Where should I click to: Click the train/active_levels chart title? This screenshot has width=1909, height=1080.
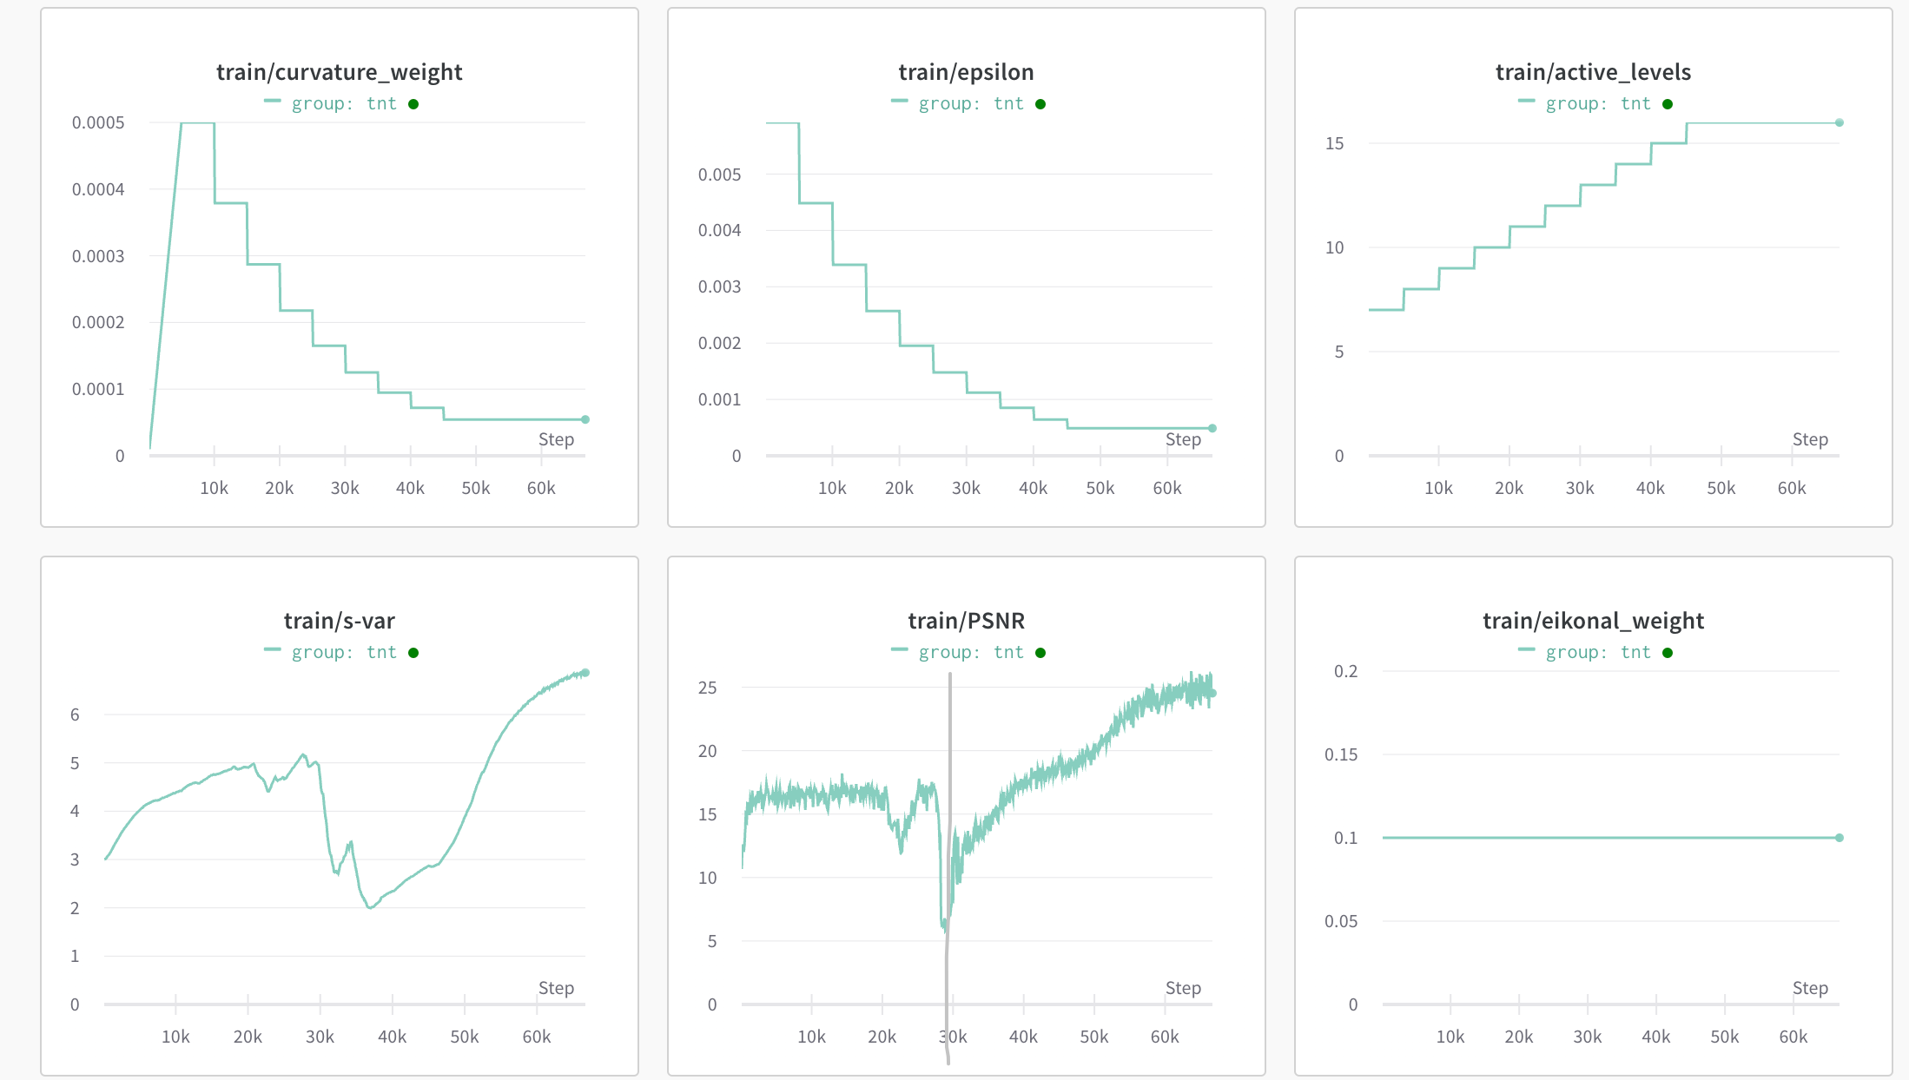1593,72
